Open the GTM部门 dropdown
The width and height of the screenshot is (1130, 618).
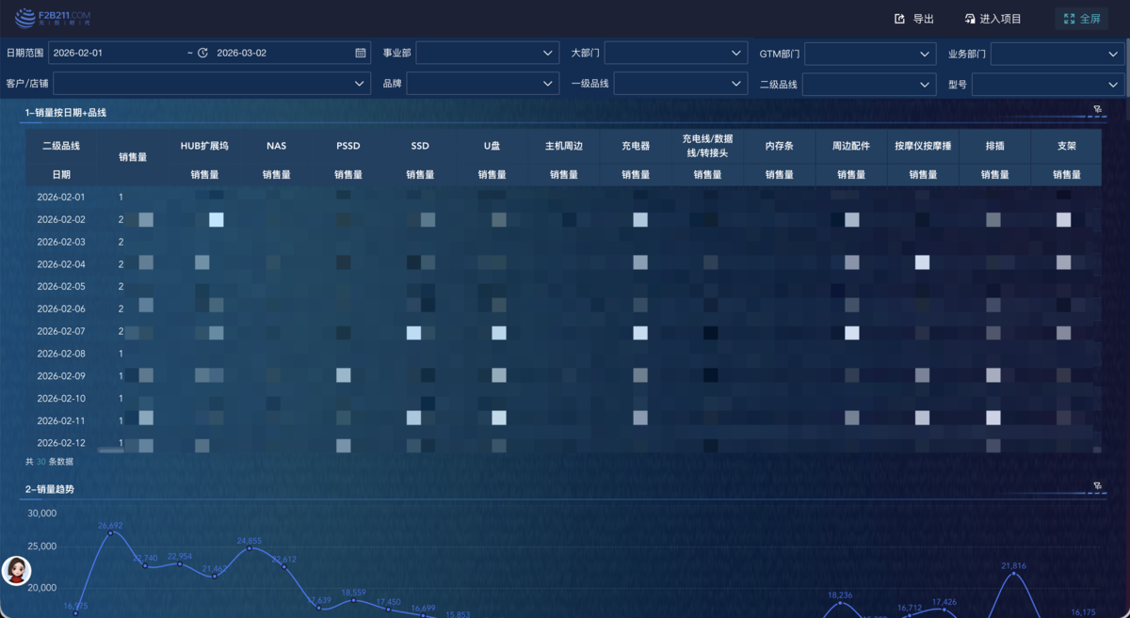coord(869,54)
